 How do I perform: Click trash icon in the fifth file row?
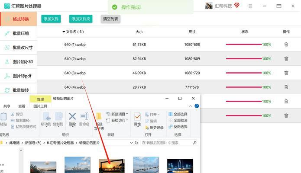click(x=286, y=101)
